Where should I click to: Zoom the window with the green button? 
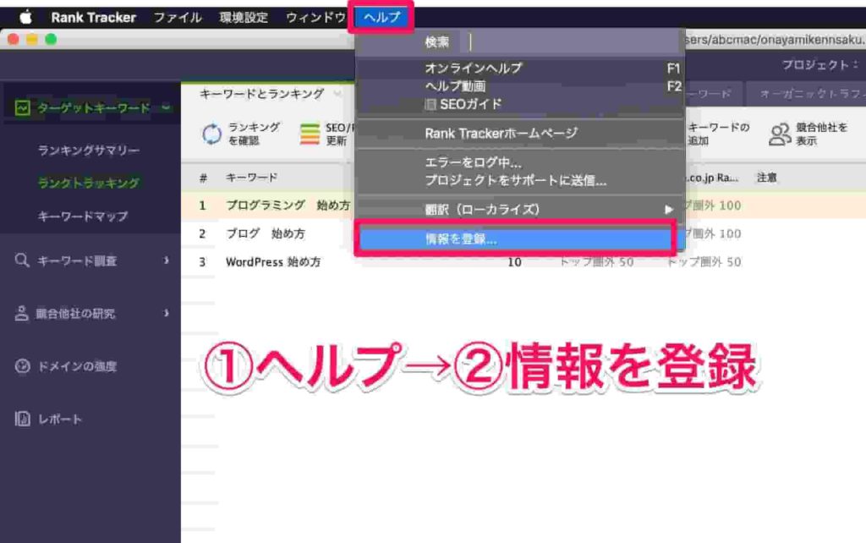(51, 39)
